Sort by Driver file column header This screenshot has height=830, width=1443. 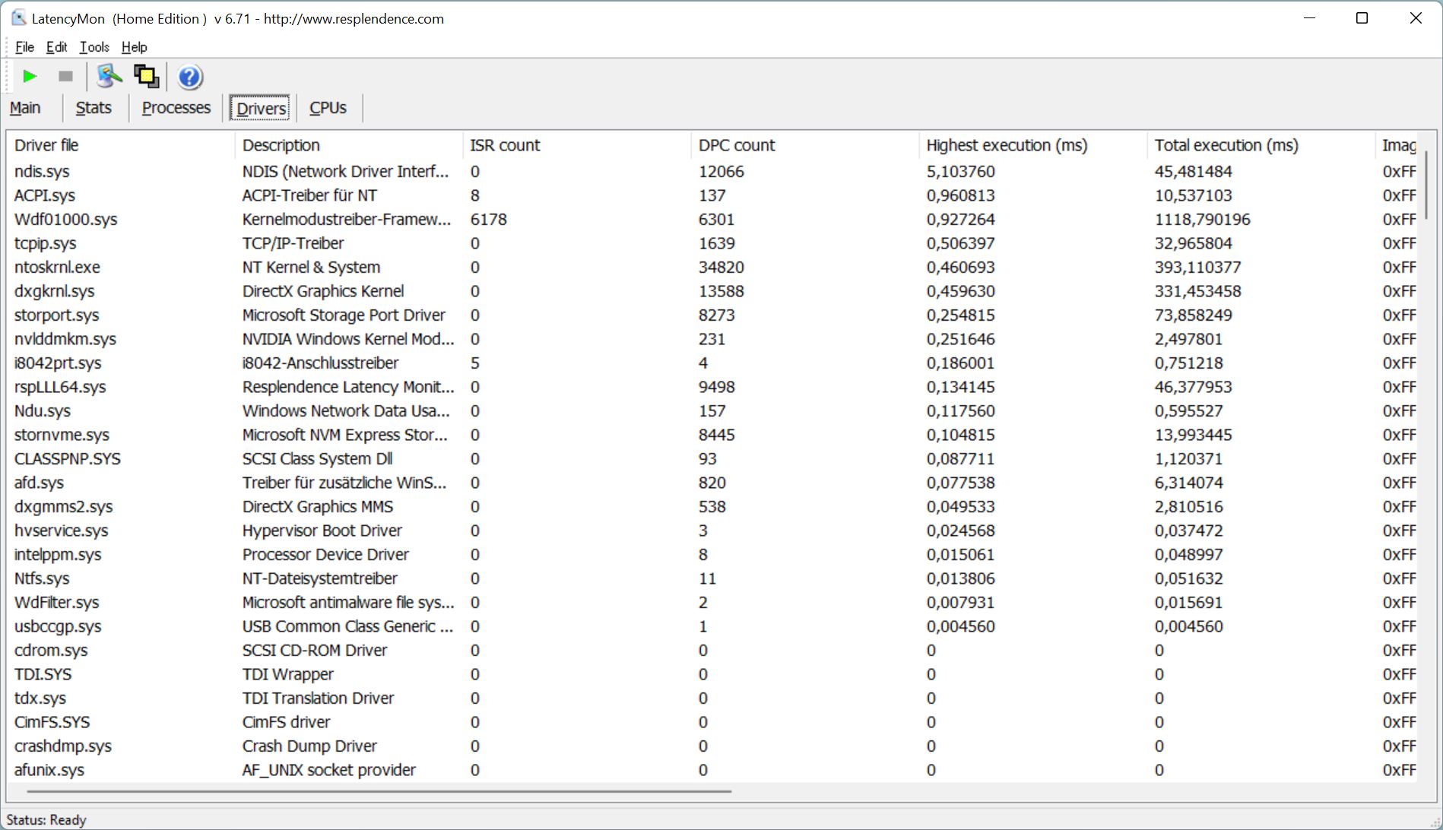point(122,145)
